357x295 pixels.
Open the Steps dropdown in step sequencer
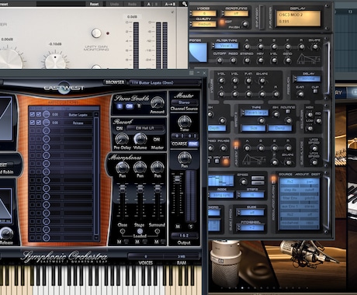pyautogui.click(x=251, y=195)
